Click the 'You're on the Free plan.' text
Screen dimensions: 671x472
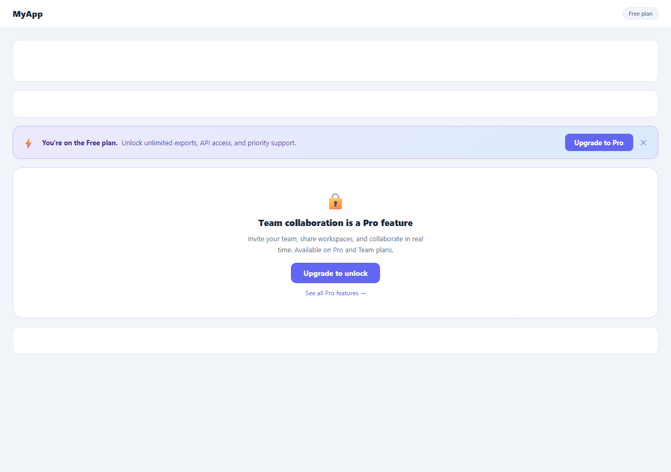(80, 143)
